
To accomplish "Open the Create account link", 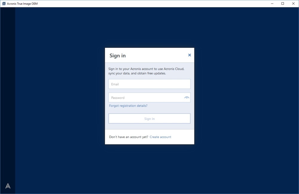I will point(160,137).
